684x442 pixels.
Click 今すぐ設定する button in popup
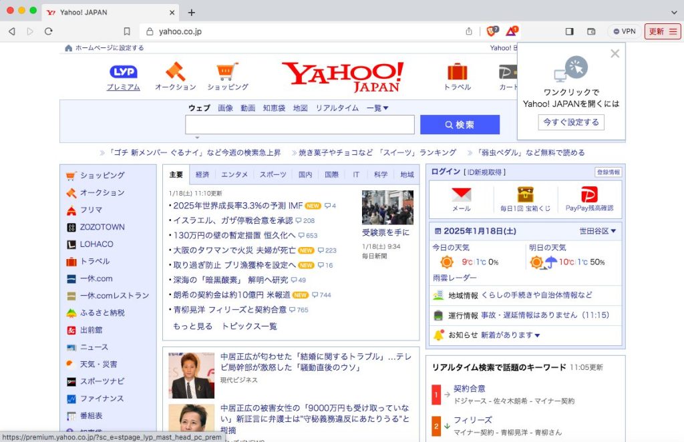point(571,122)
